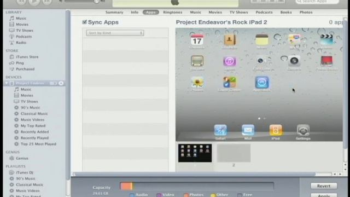Switch to the Summary tab
The height and width of the screenshot is (197, 350).
114,12
